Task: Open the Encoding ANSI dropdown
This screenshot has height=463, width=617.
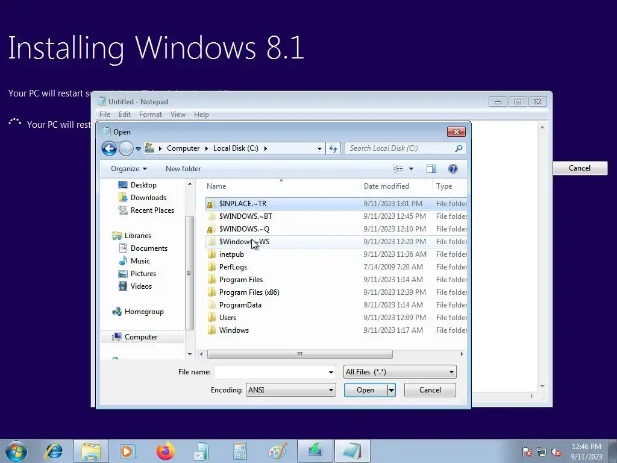Action: (291, 390)
